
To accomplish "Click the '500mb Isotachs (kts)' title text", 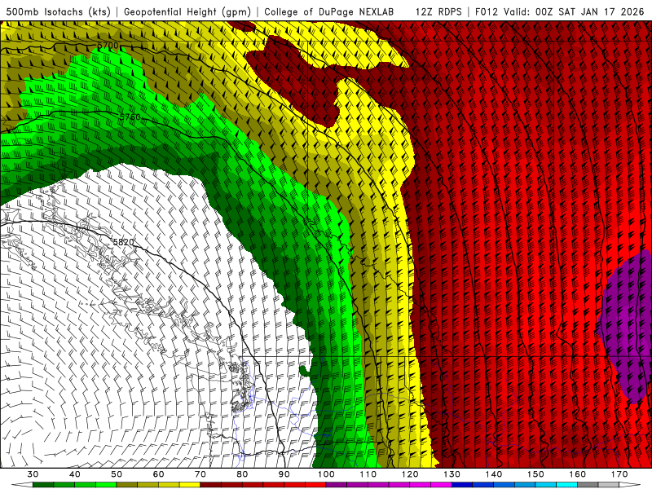I will [x=58, y=11].
